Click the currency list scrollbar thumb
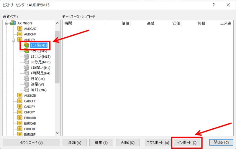This screenshot has height=149, width=236. click(x=57, y=57)
